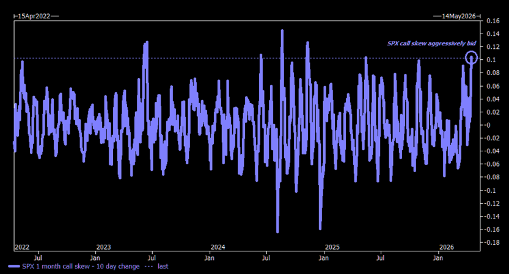The width and height of the screenshot is (509, 274).
Task: Toggle the 'last' legend entry
Action: pyautogui.click(x=163, y=266)
